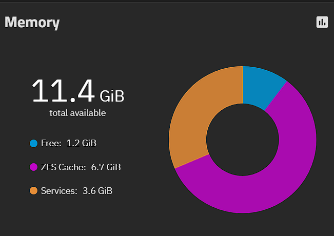This screenshot has height=236, width=334.
Task: Click the orange Services legend dot
Action: [34, 191]
